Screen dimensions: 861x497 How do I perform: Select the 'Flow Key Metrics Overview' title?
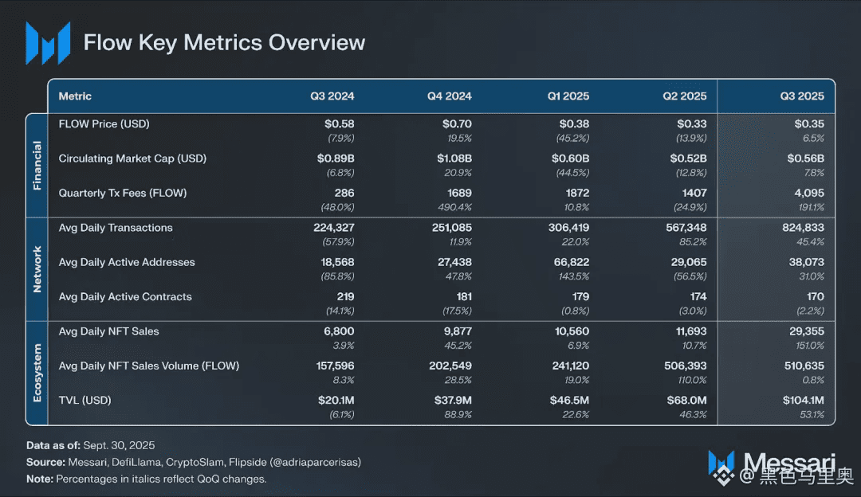(x=224, y=43)
